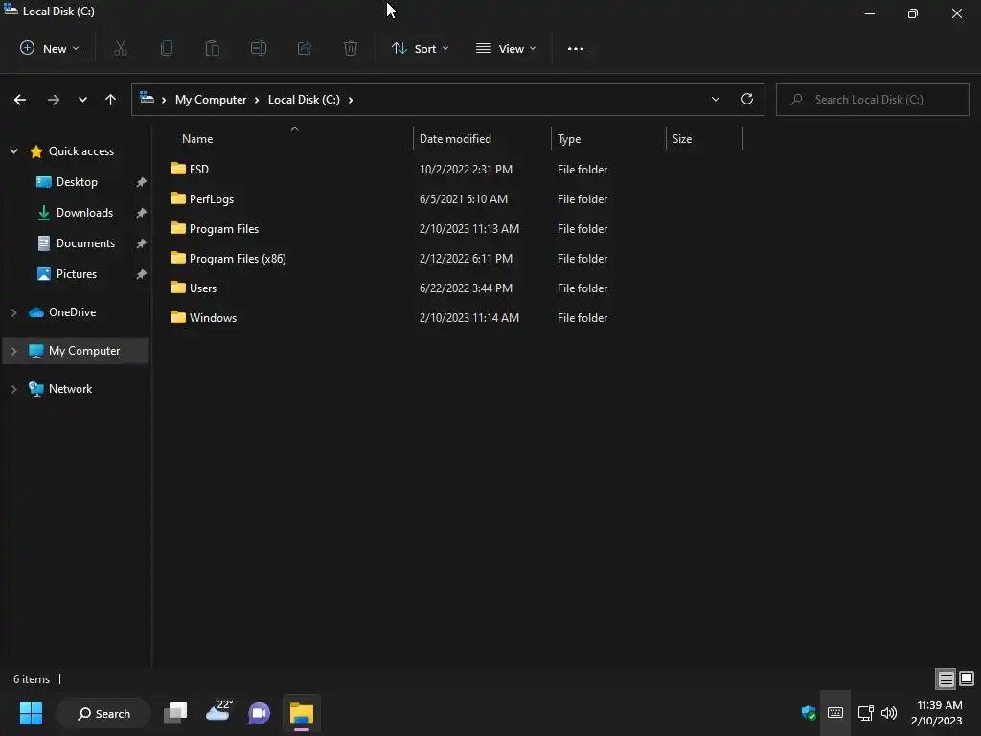981x736 pixels.
Task: Open recent locations dropdown arrow
Action: coord(82,100)
